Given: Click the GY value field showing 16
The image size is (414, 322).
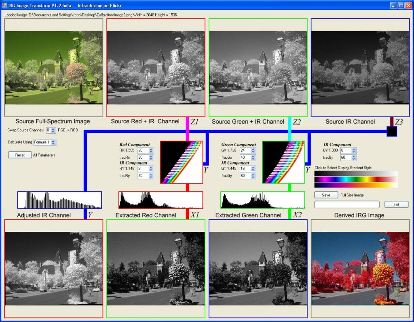Looking at the screenshot, I should pyautogui.click(x=245, y=168).
